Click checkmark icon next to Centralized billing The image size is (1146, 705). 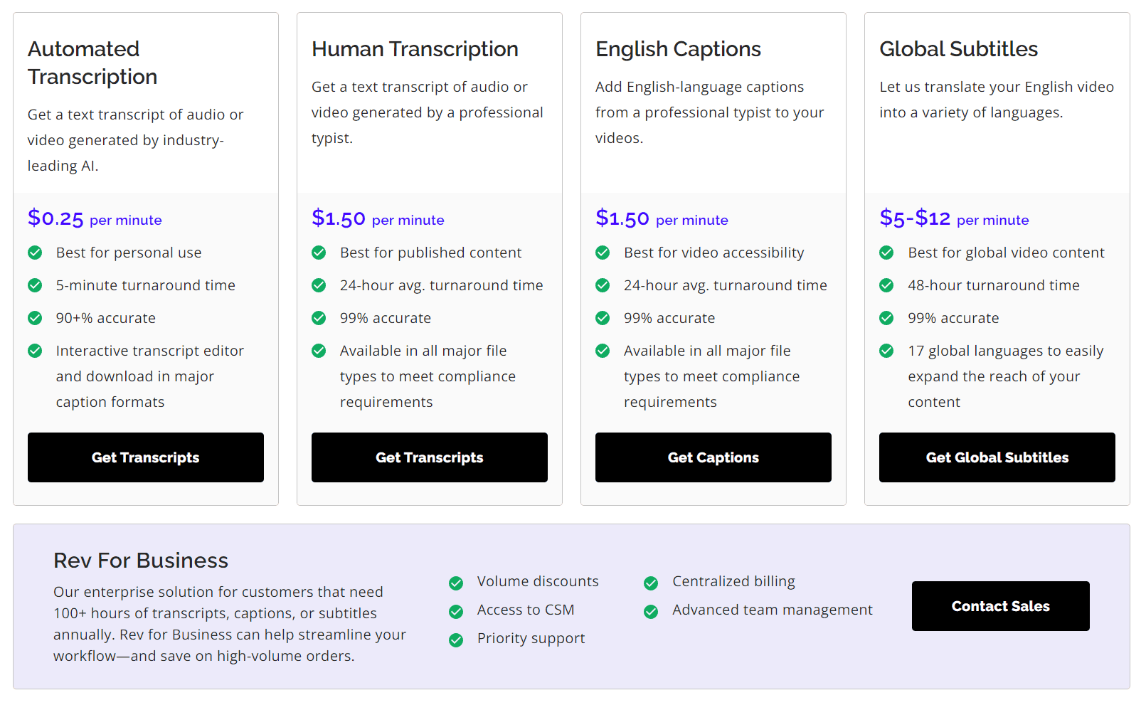(651, 583)
